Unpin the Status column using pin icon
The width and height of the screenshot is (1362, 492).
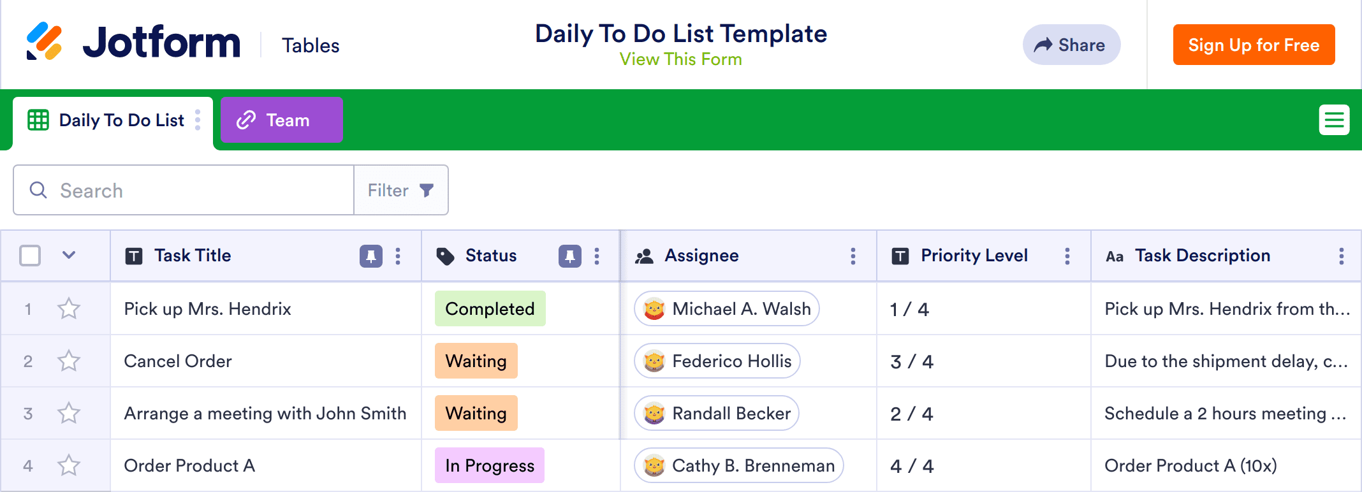pos(569,256)
